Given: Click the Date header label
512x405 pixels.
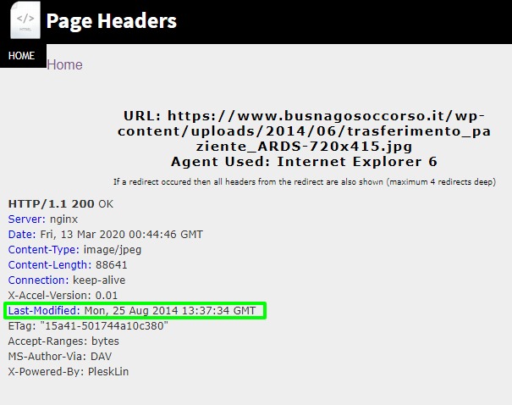Looking at the screenshot, I should tap(22, 235).
